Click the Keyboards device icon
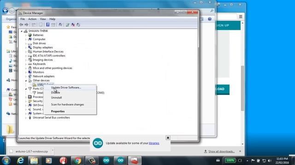This screenshot has width=295, height=165. (x=30, y=64)
